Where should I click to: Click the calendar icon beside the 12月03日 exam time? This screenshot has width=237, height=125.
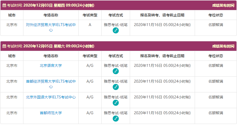(x=4, y=6)
